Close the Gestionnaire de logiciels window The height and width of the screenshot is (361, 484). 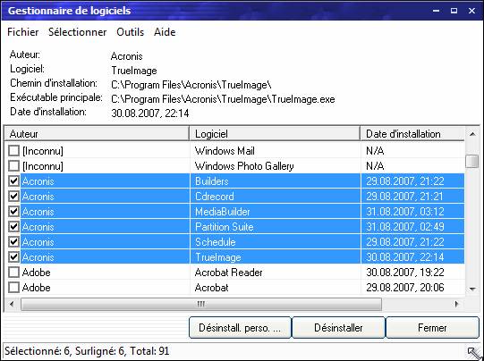(471, 11)
